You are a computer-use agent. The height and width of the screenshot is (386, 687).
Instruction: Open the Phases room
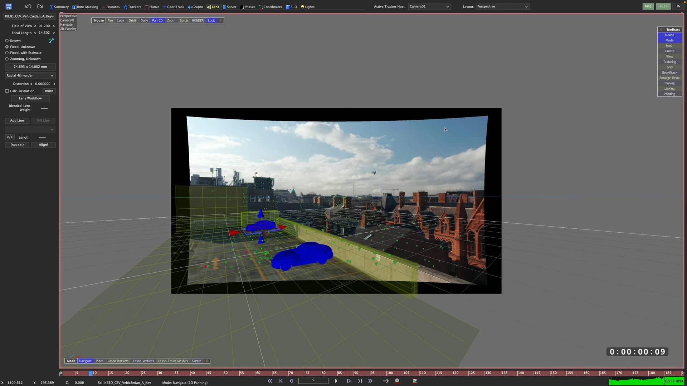tap(248, 7)
